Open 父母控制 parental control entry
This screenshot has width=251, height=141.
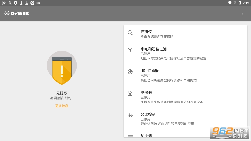click(185, 119)
